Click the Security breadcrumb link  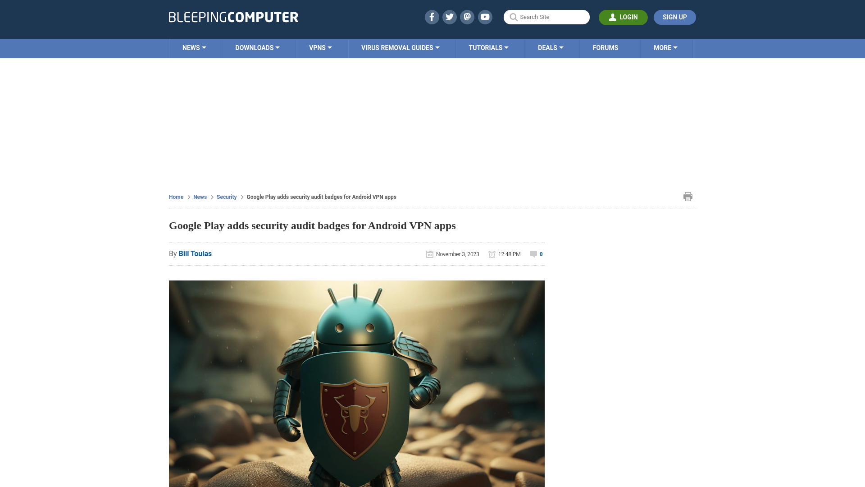[x=226, y=197]
